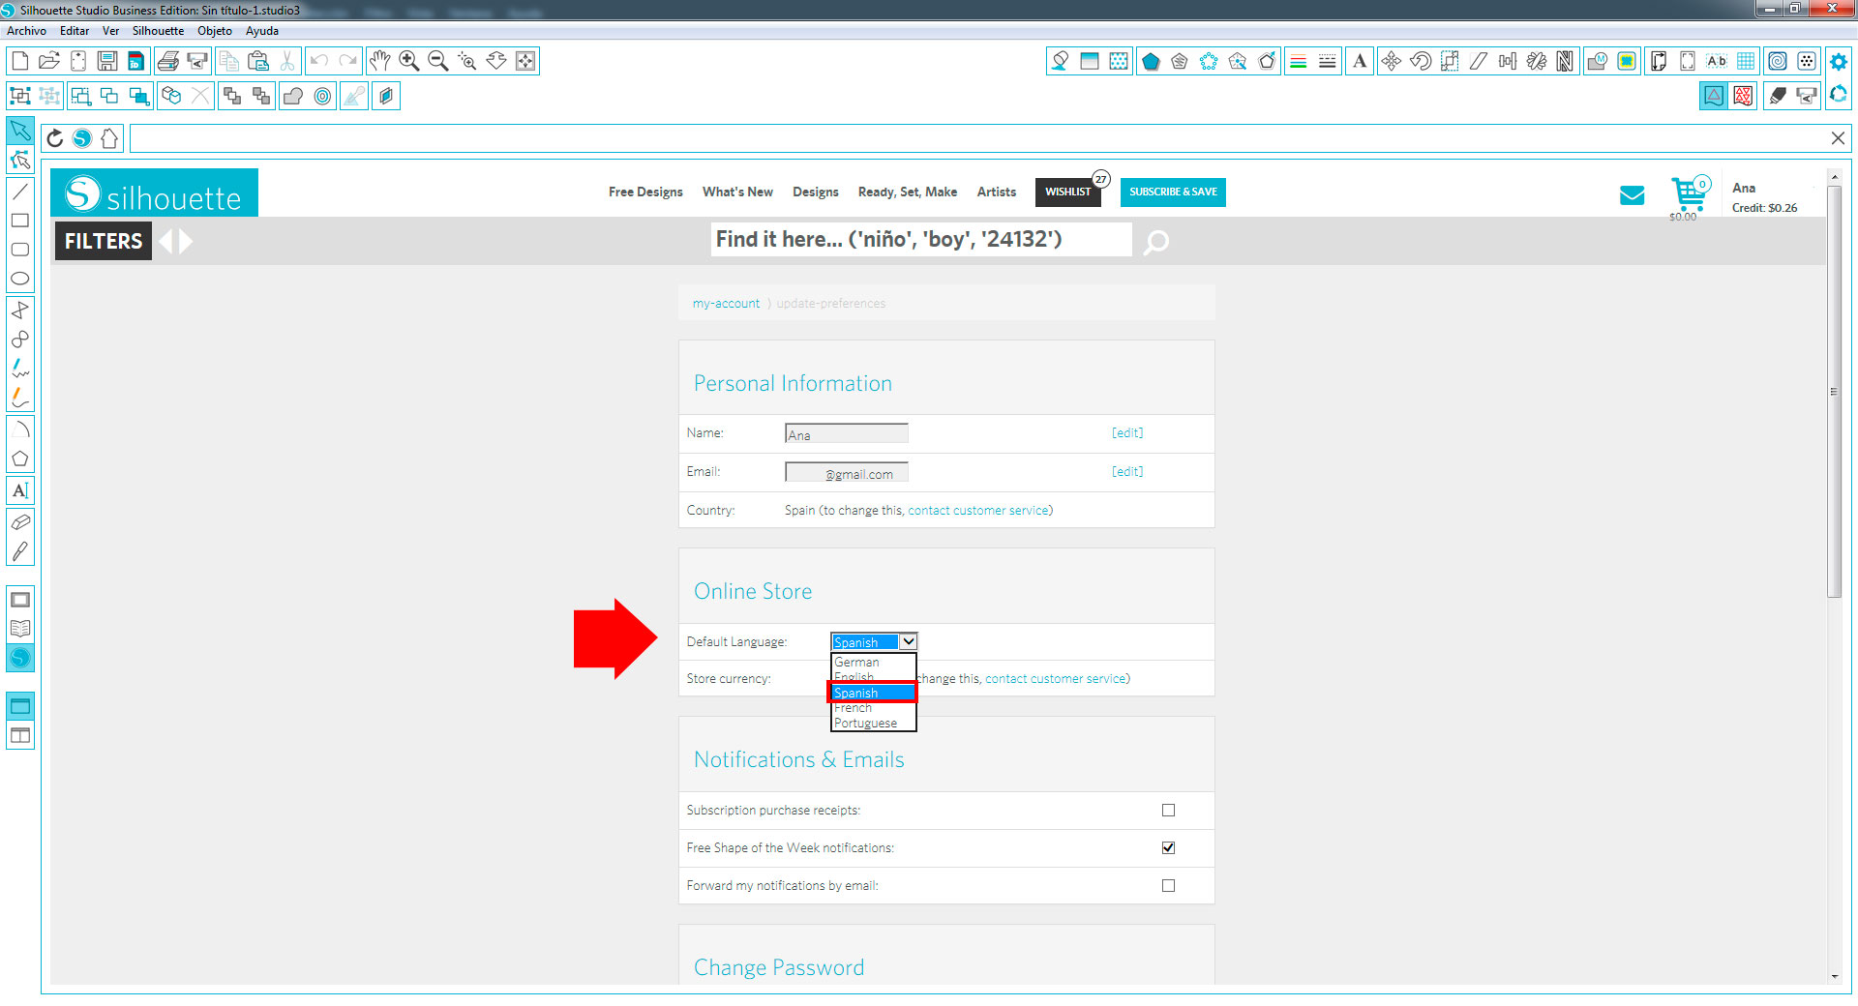
Task: Fit to window icon
Action: coord(525,61)
